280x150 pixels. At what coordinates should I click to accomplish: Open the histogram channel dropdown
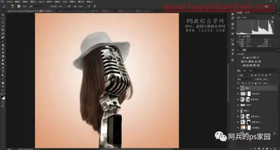point(249,18)
